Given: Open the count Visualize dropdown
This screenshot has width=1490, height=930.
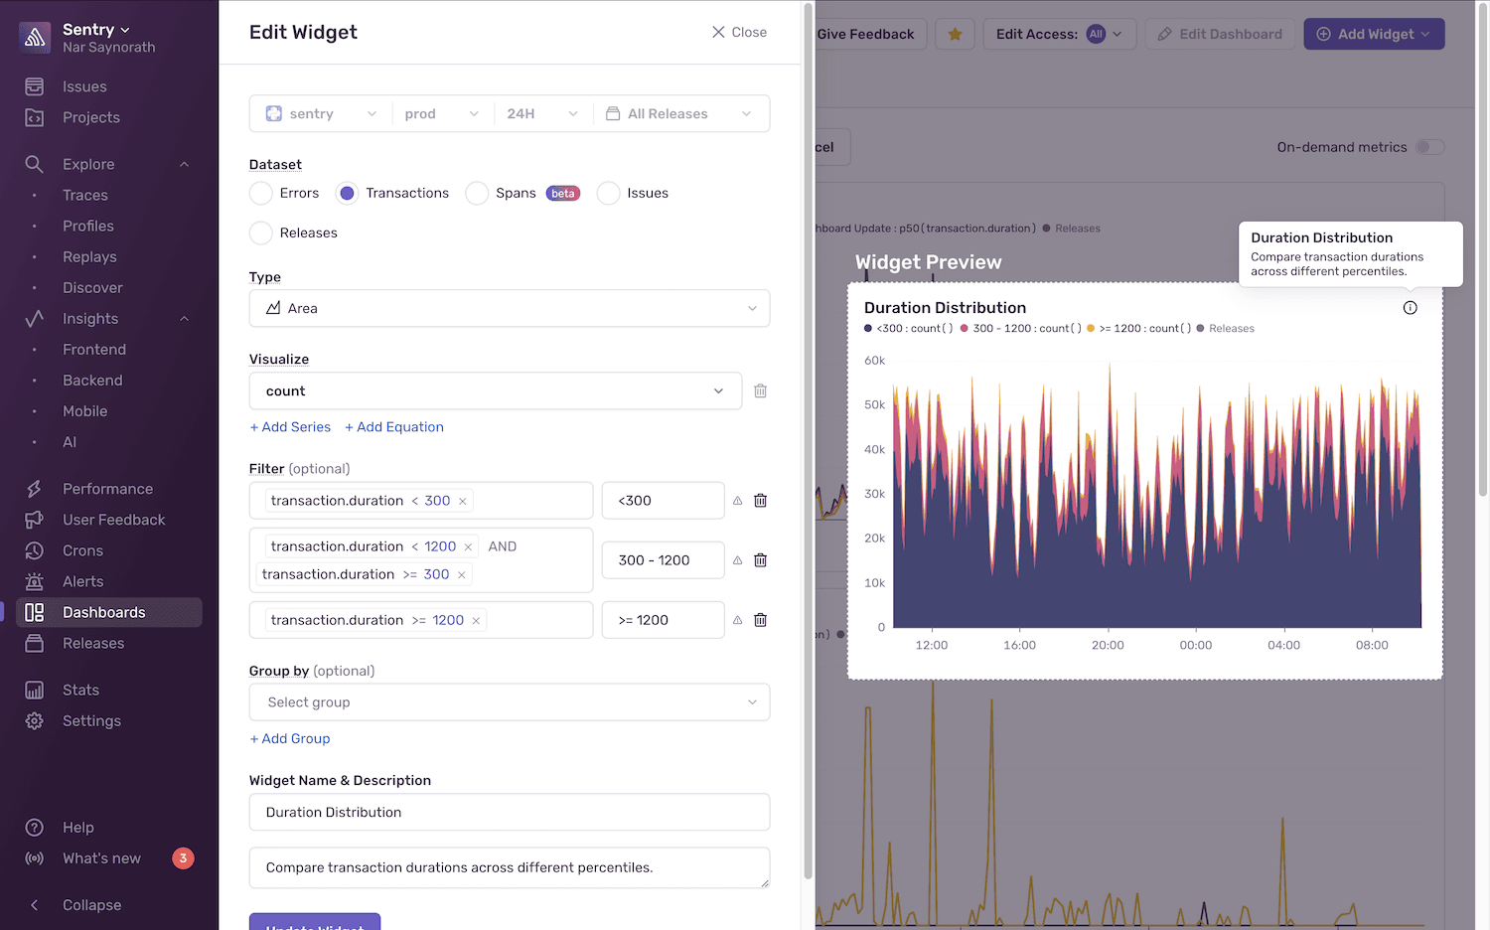Looking at the screenshot, I should (496, 390).
